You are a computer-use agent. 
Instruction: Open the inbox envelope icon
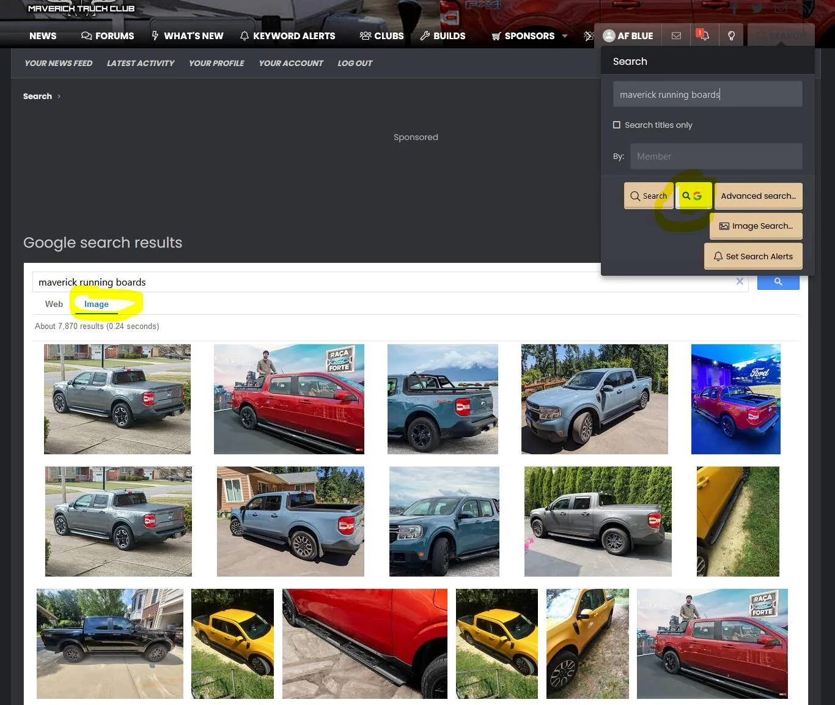(676, 35)
